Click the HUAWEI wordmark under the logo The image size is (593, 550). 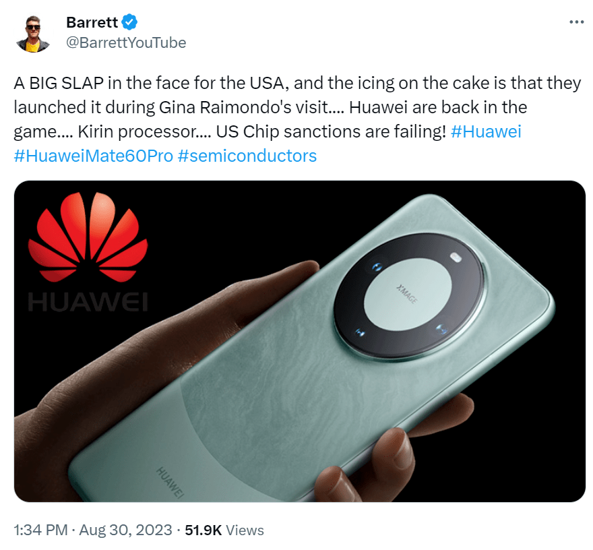click(88, 302)
